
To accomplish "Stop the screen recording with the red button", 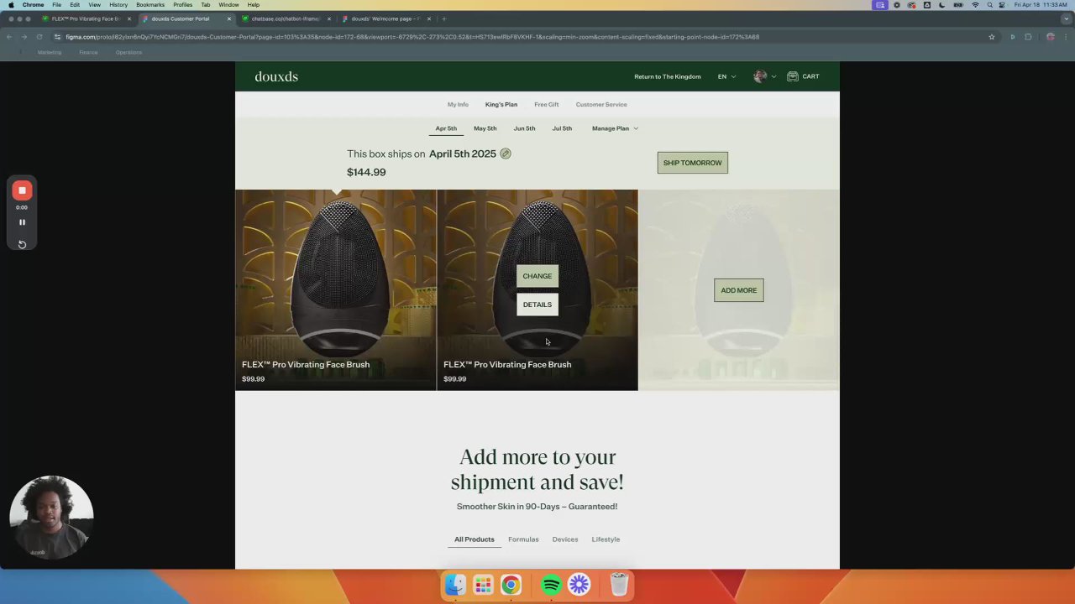I will pos(22,190).
